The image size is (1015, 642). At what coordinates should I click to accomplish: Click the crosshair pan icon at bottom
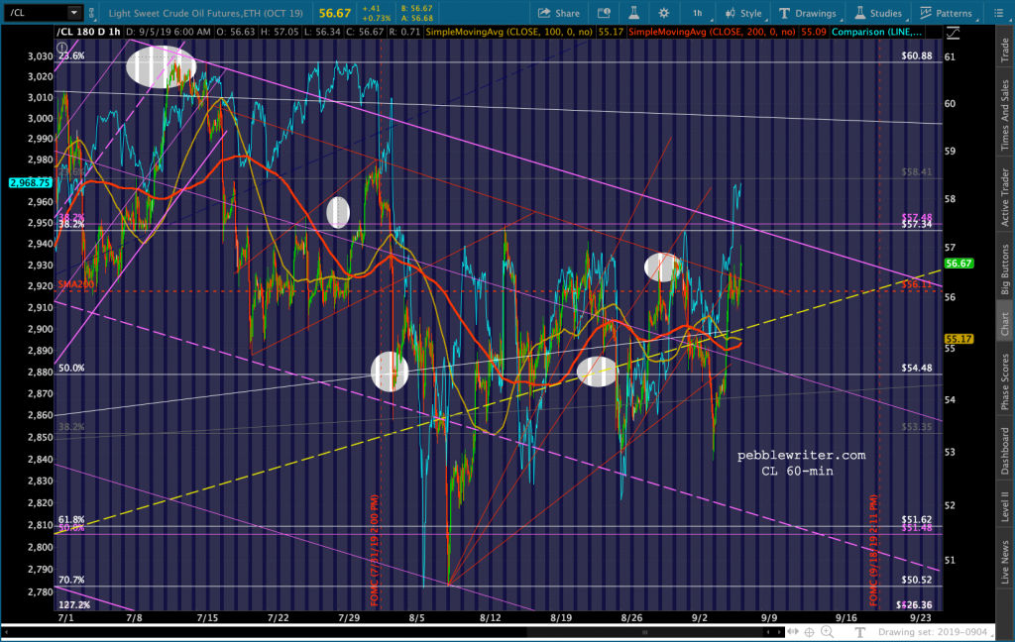(x=809, y=632)
